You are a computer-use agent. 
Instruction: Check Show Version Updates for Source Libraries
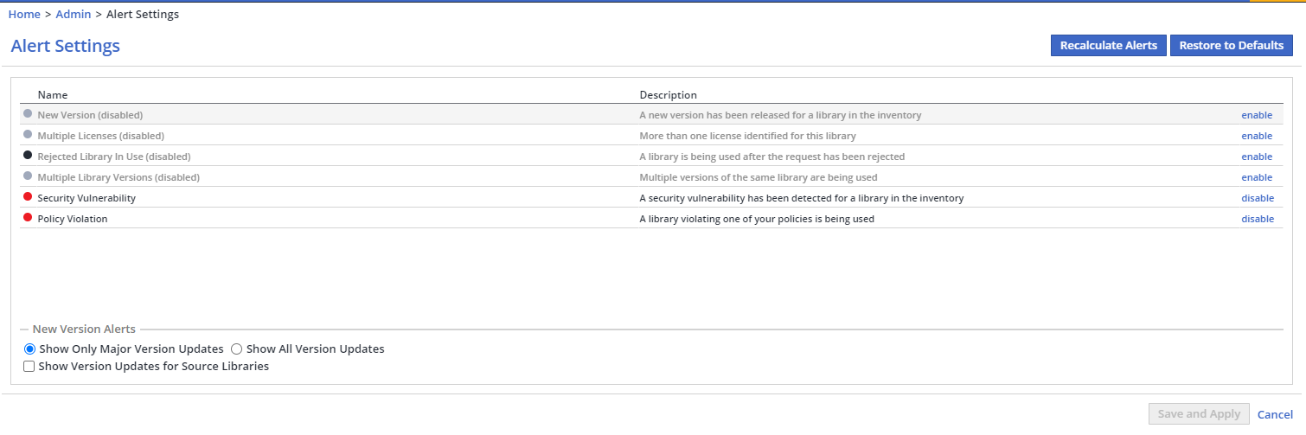29,367
